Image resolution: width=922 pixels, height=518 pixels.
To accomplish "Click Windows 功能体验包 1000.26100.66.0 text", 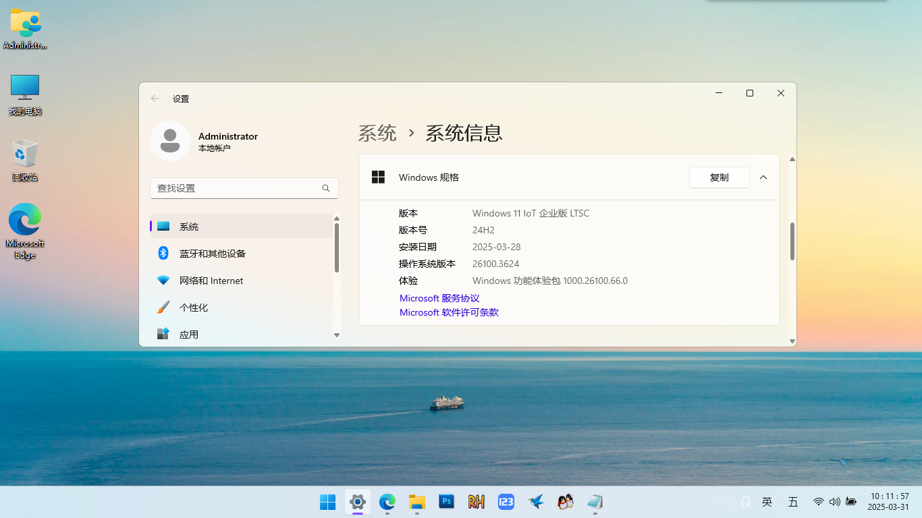I will [550, 281].
